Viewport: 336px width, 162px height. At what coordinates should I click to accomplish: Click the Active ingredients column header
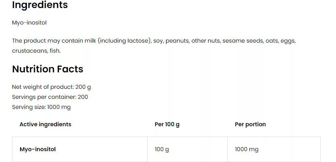pyautogui.click(x=45, y=124)
